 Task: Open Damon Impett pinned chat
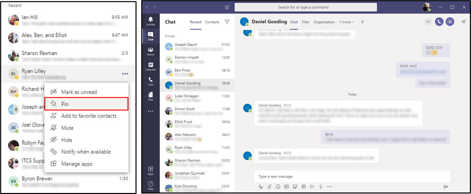[x=197, y=59]
